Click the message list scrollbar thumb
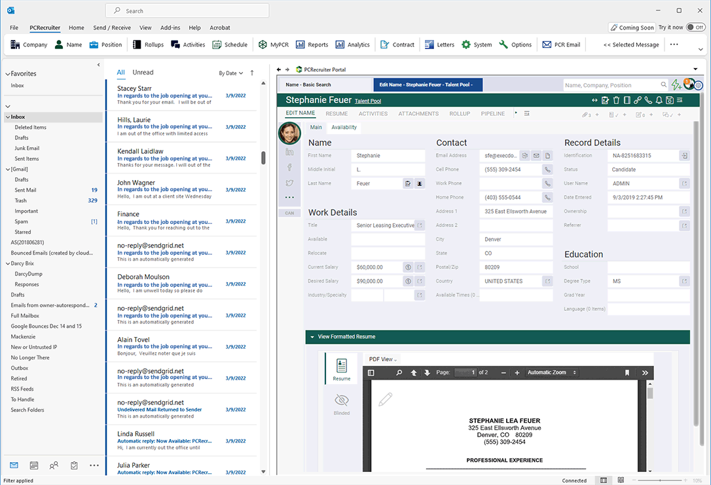 pos(263,158)
